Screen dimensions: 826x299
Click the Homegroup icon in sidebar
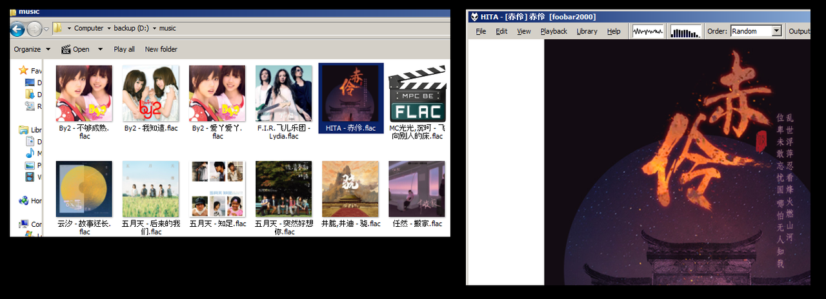click(x=23, y=200)
